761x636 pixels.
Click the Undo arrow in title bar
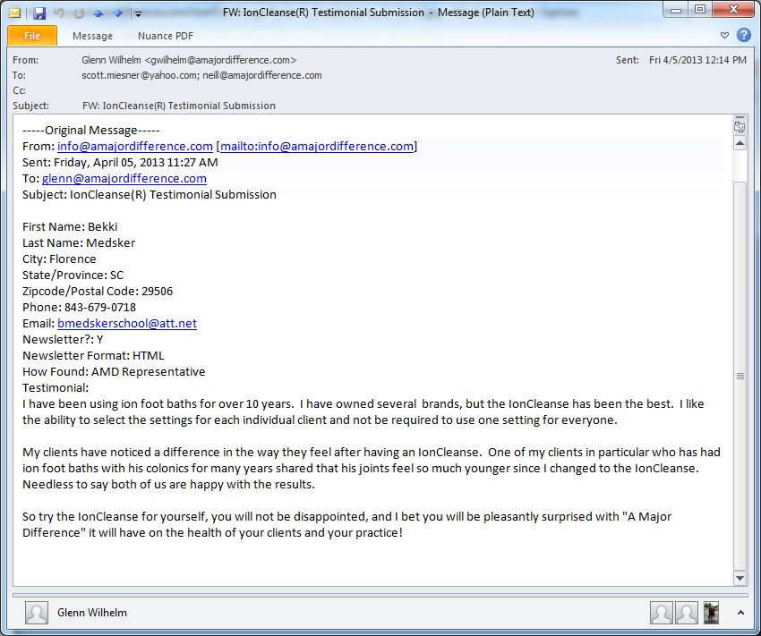[x=59, y=13]
